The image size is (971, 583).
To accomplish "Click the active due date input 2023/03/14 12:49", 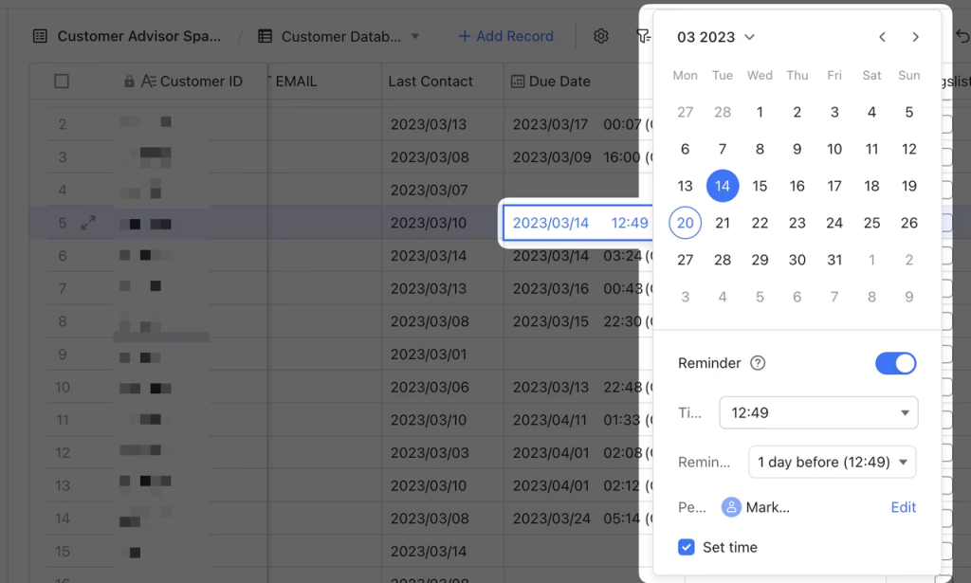I will 577,223.
